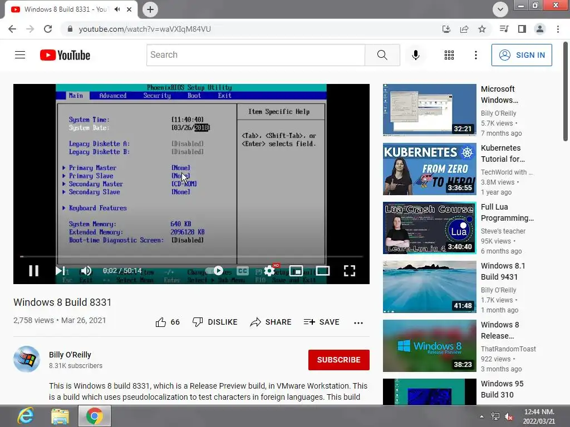Install app icon in address bar
The image size is (570, 427).
(446, 29)
